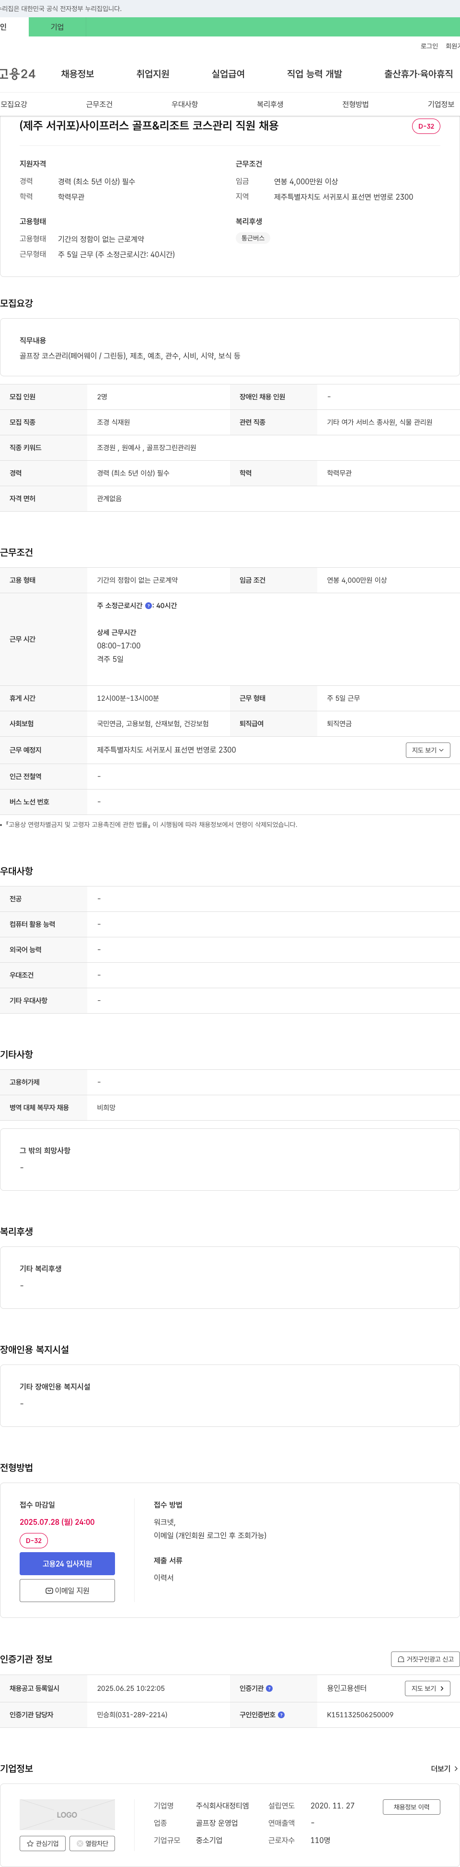Image resolution: width=460 pixels, height=1867 pixels.
Task: Click the company name 주식회사대정티엠
Action: pyautogui.click(x=222, y=1806)
